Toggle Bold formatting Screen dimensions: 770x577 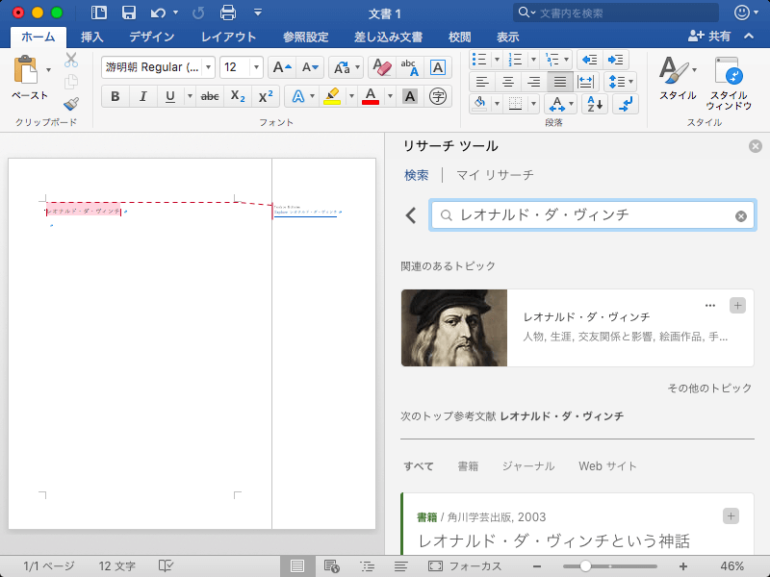[115, 96]
